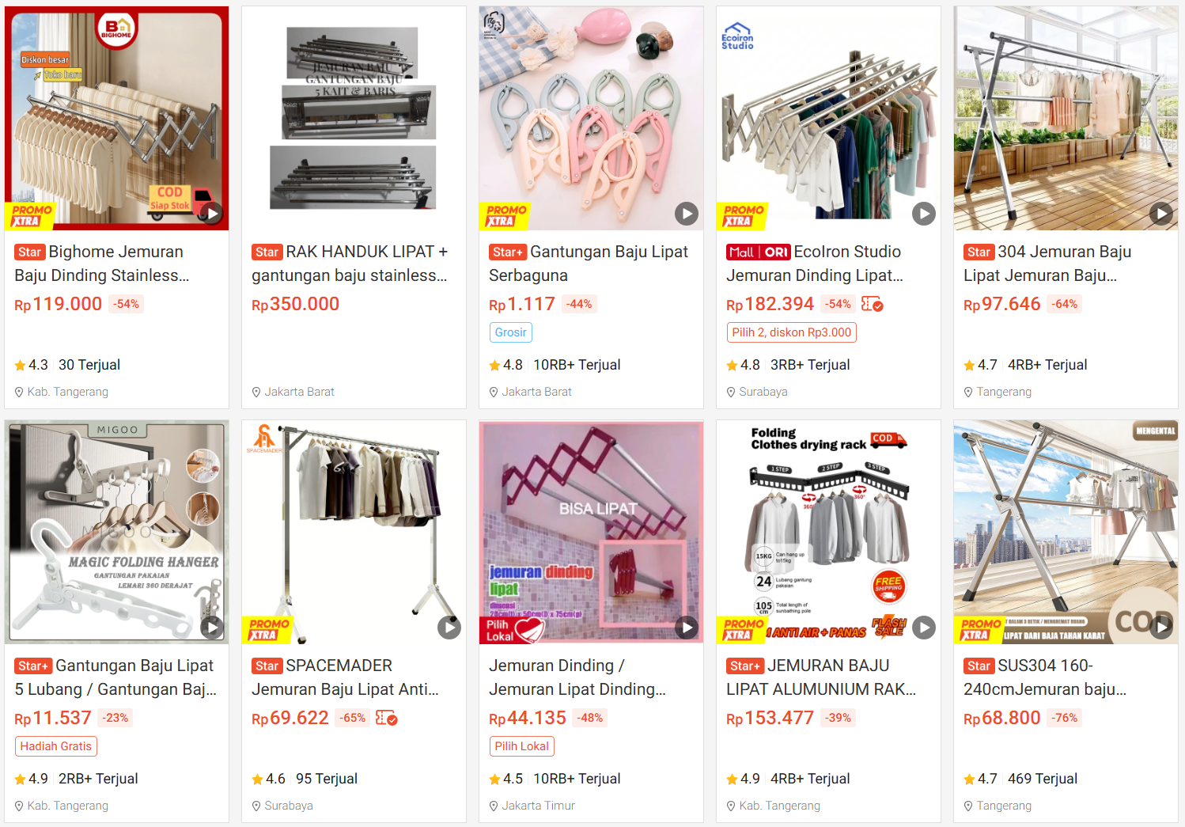Open SUS304 160-240cm Jemuran baju title
This screenshot has height=827, width=1185.
(x=1045, y=677)
